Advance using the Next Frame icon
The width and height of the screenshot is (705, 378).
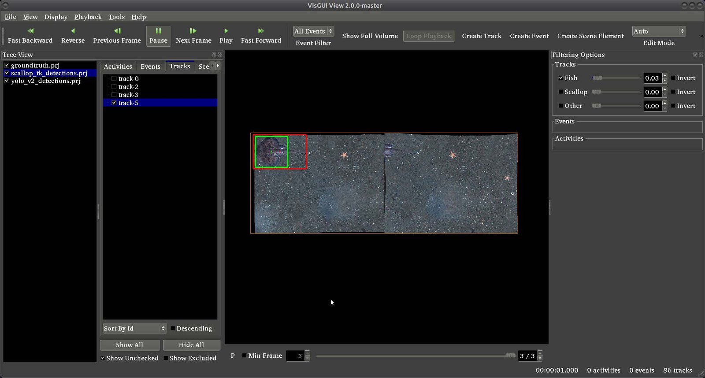click(193, 31)
